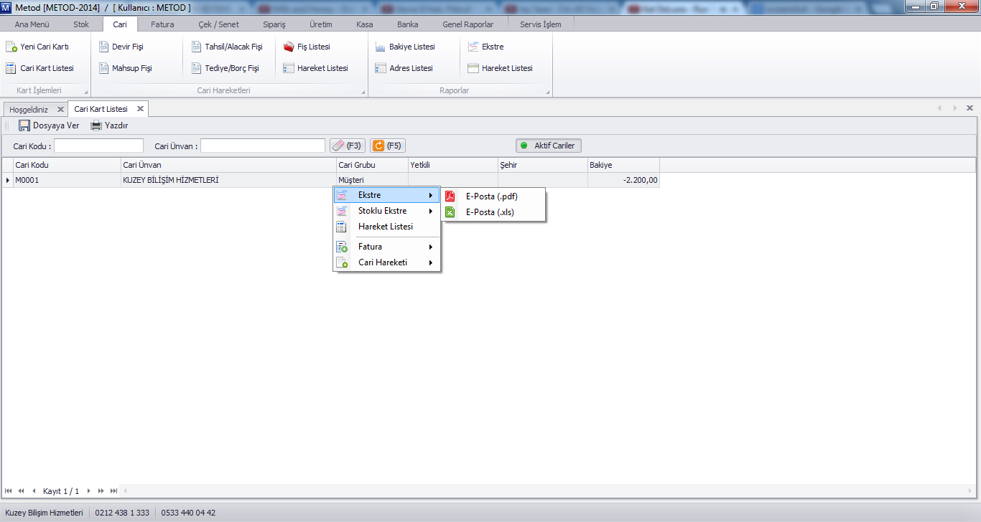This screenshot has width=981, height=522.
Task: Switch to the Hoşgeldiniz tab
Action: 29,110
